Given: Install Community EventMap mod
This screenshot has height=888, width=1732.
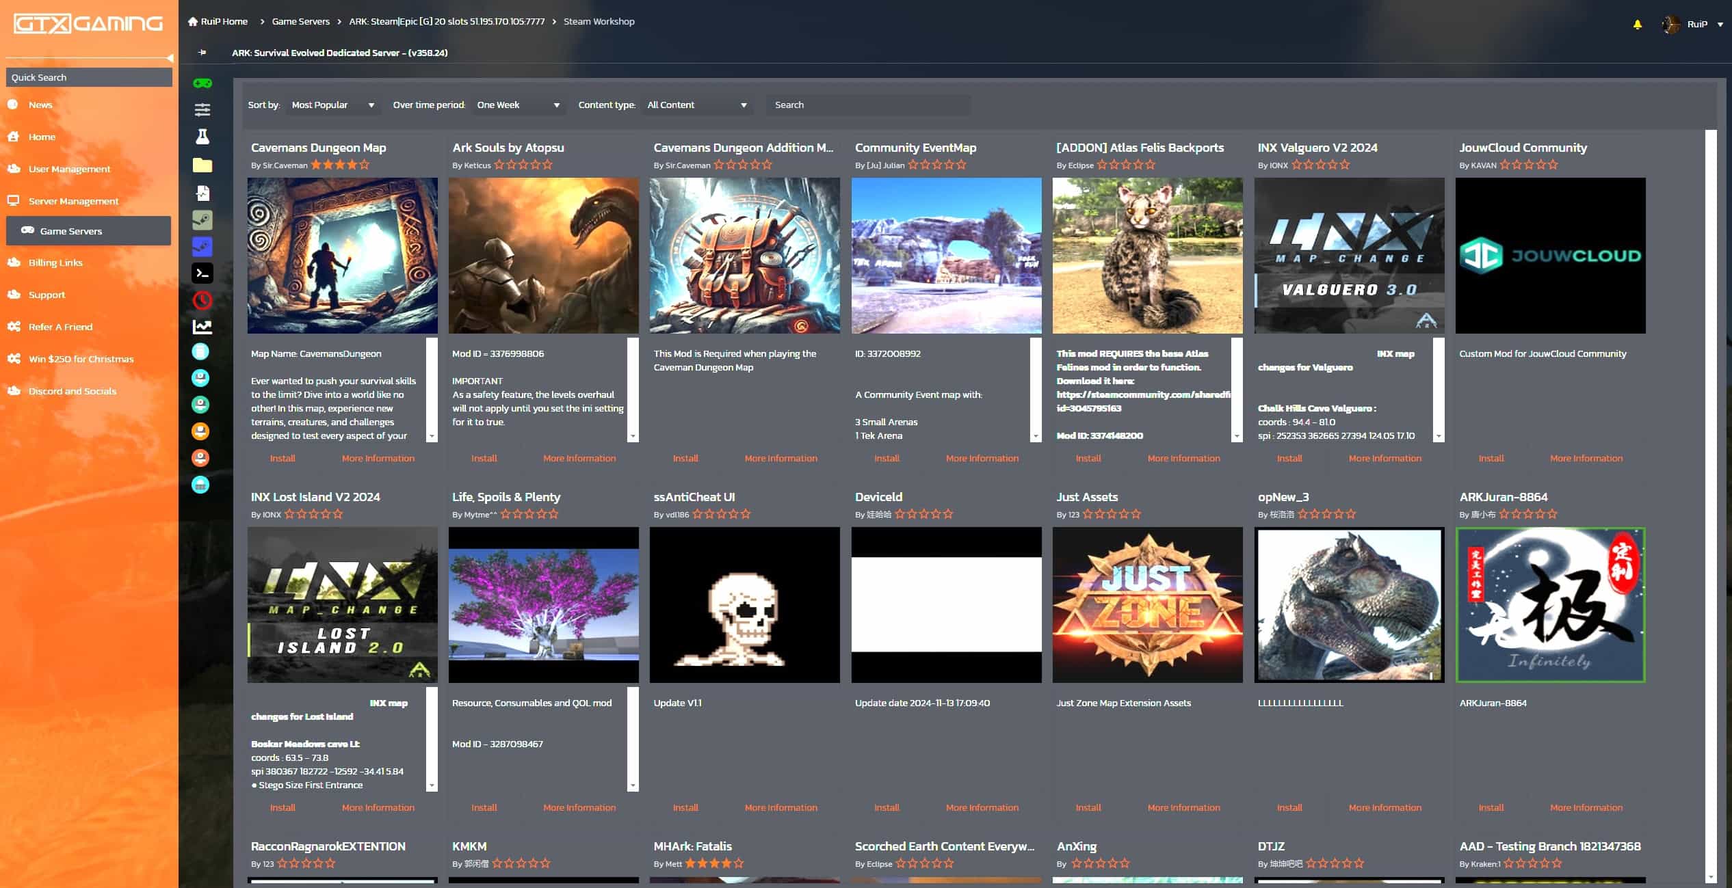Looking at the screenshot, I should (x=887, y=458).
